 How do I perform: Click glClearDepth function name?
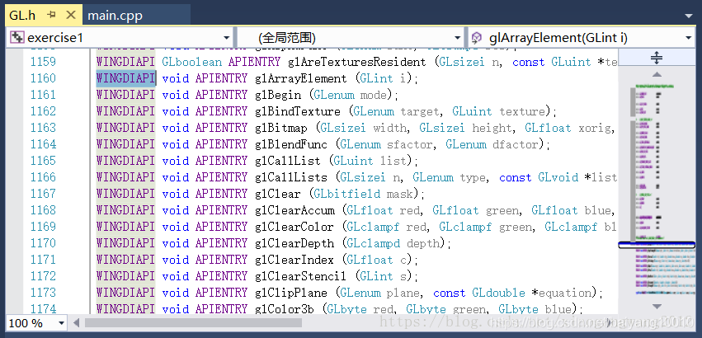(x=294, y=243)
